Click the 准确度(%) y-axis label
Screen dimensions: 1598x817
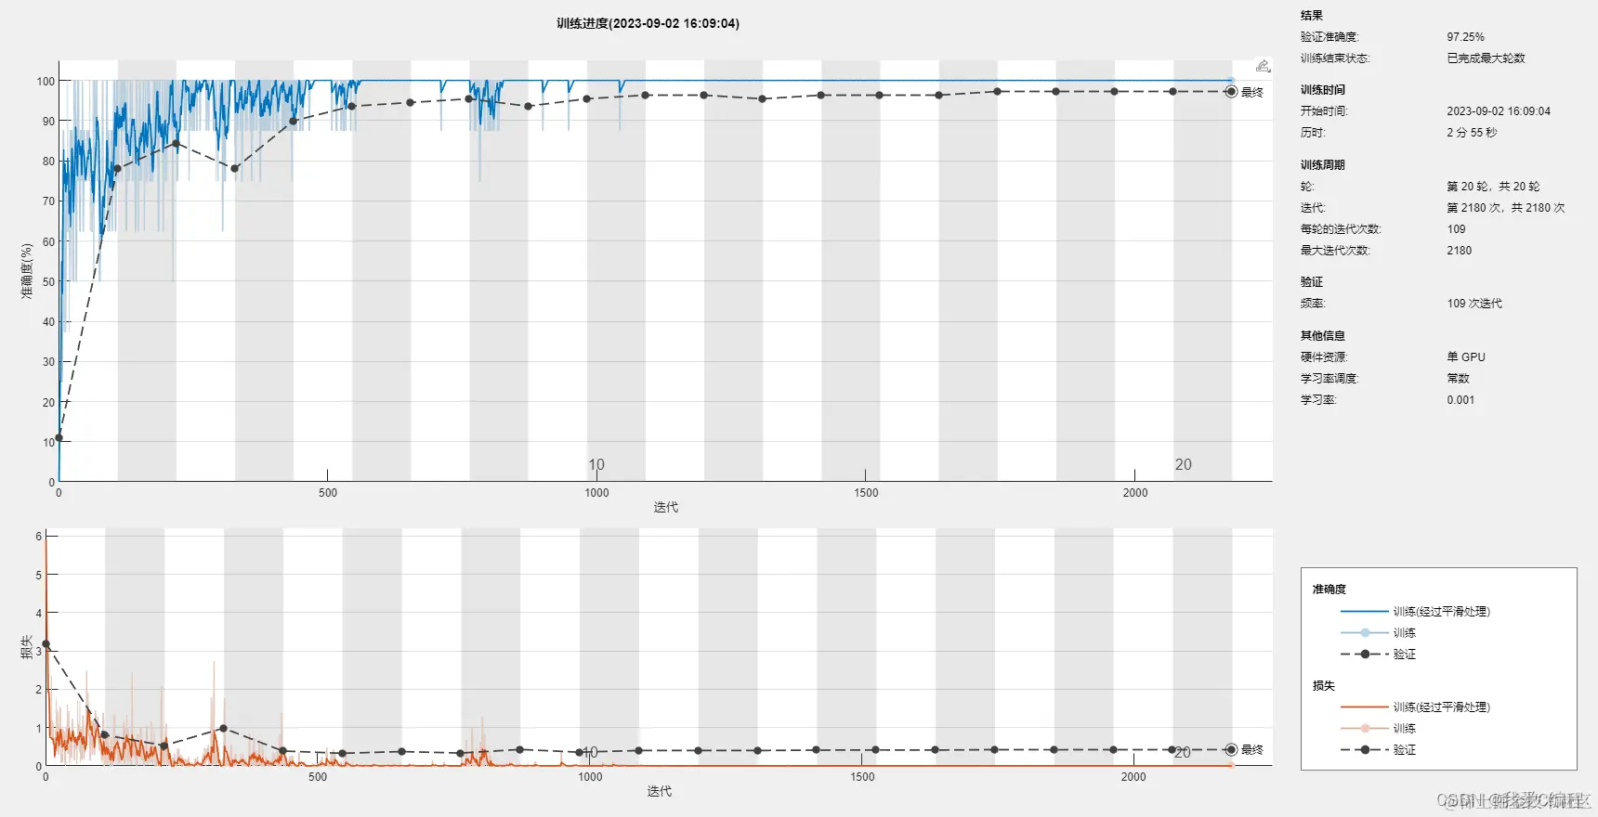tap(27, 270)
